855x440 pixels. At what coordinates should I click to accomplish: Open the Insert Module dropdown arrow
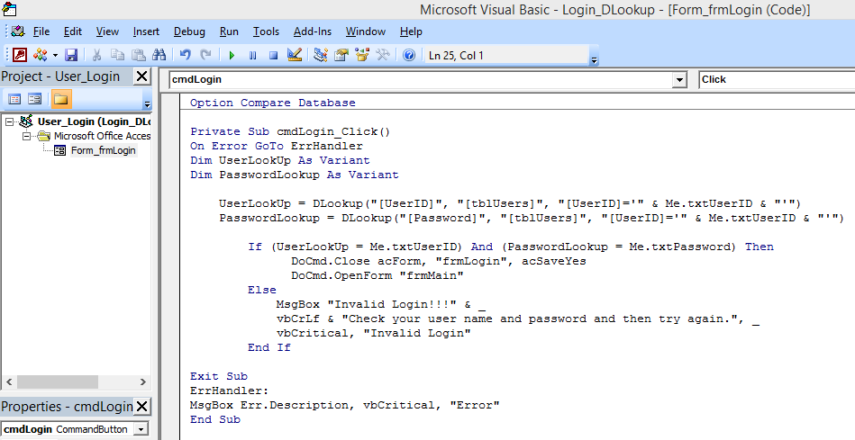point(55,55)
